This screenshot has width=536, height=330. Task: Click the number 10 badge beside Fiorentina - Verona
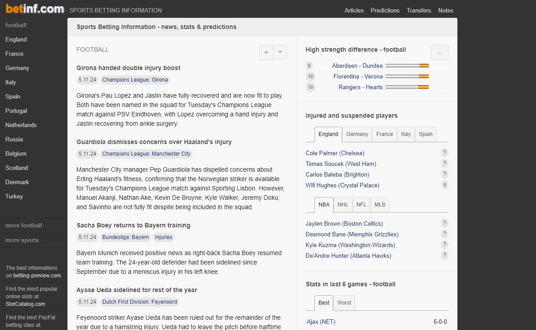(x=310, y=76)
